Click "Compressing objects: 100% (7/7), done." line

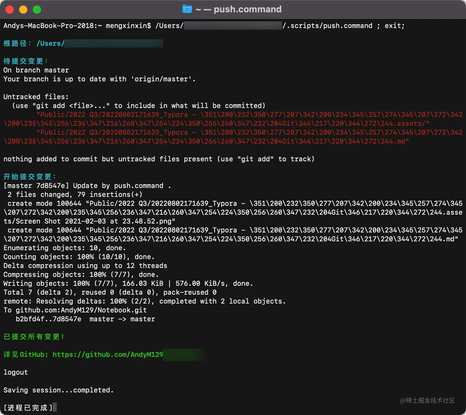(x=81, y=275)
